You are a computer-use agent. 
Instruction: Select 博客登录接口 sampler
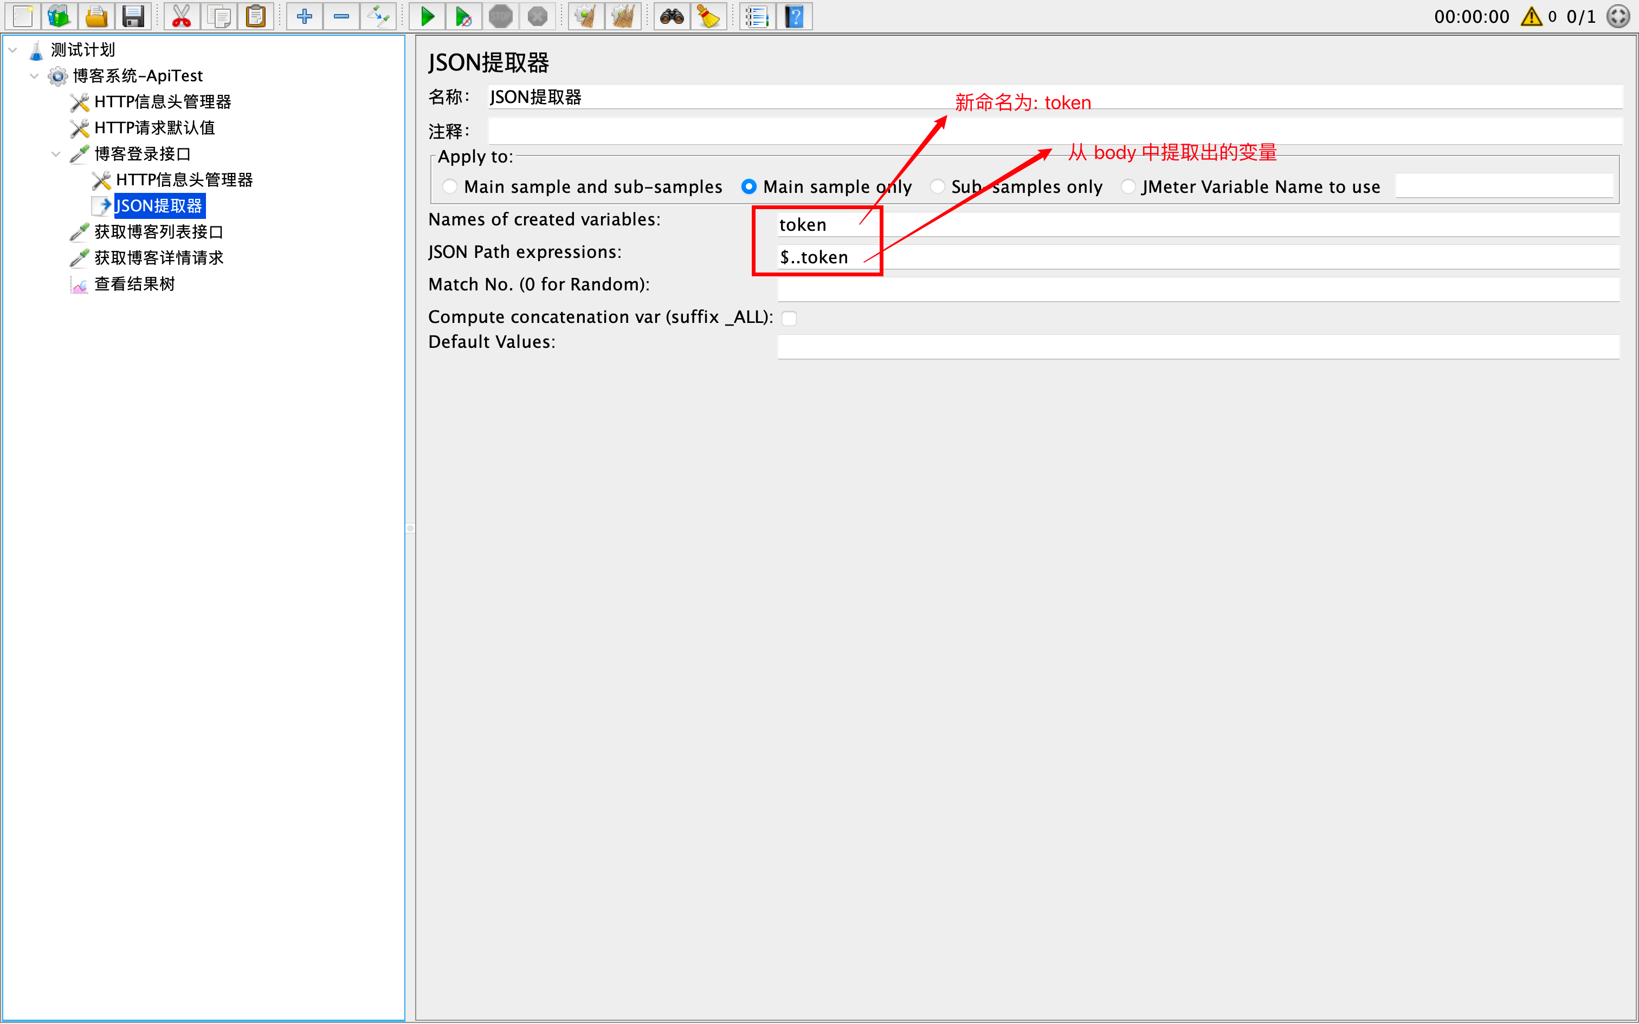(x=142, y=154)
